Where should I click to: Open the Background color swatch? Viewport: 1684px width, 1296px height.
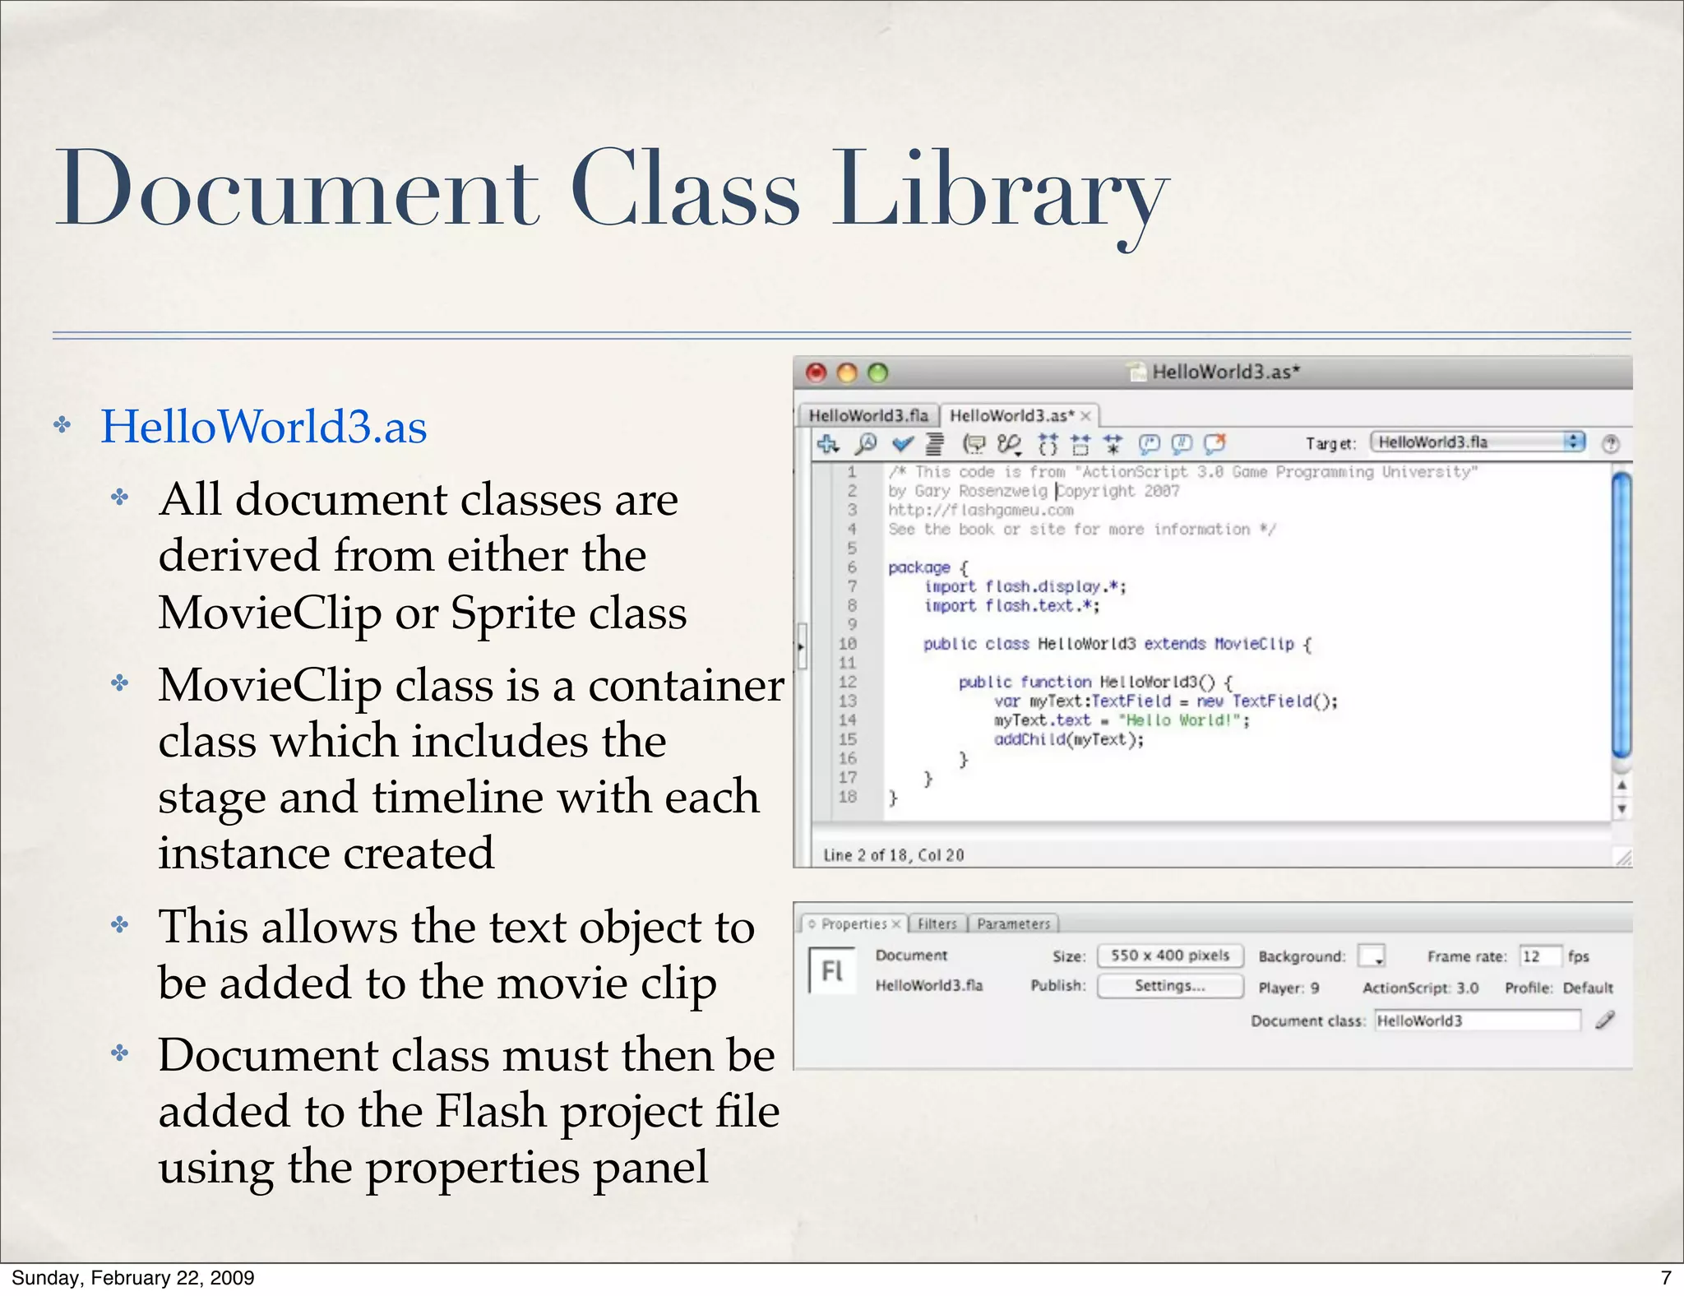1371,956
